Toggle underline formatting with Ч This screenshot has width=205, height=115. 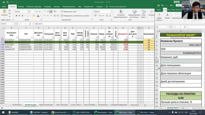22,16
